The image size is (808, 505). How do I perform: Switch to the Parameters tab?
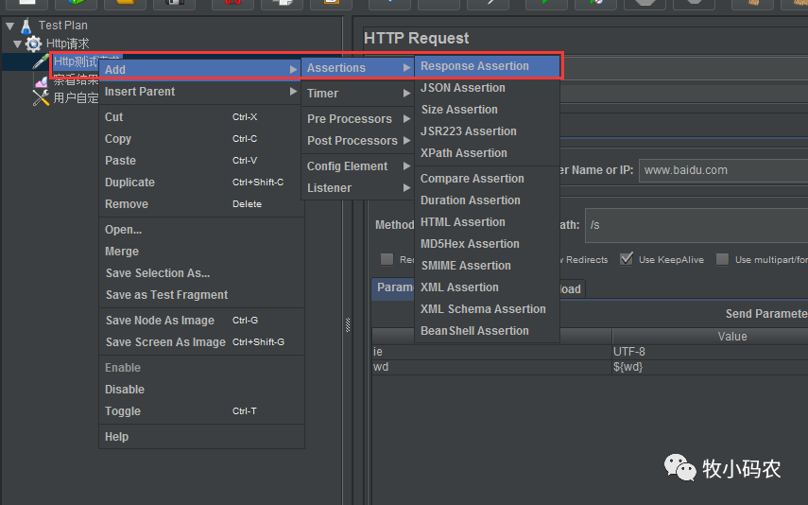[x=393, y=287]
